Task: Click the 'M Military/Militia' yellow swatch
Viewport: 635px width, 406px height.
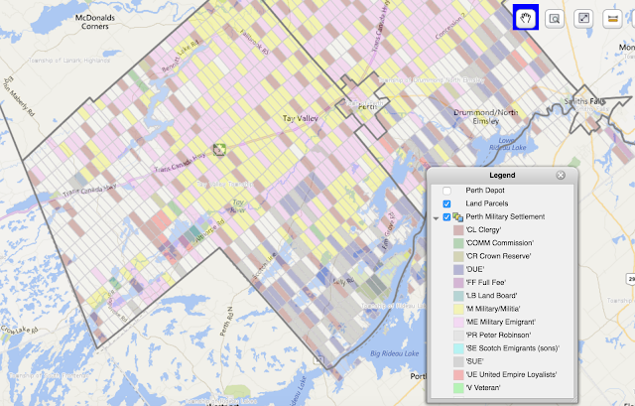Action: [458, 309]
